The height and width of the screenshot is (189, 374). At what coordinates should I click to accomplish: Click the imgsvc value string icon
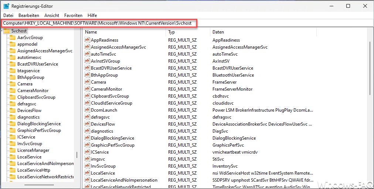pyautogui.click(x=87, y=159)
